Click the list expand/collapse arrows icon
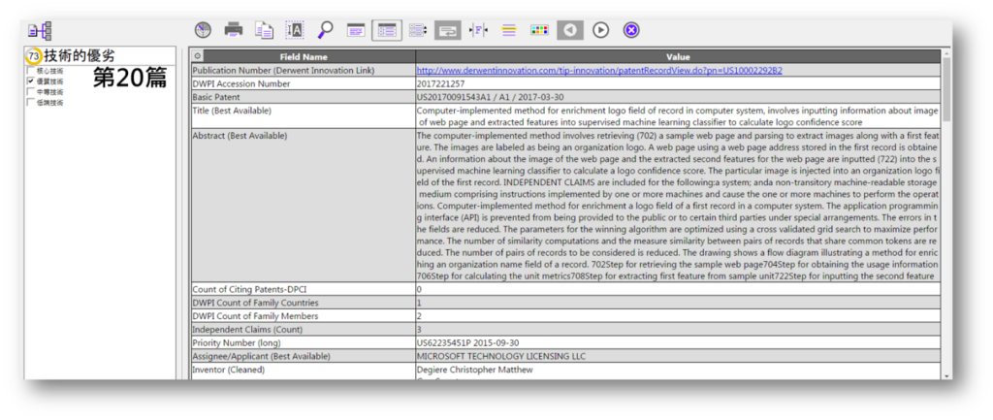993x420 pixels. pos(417,30)
